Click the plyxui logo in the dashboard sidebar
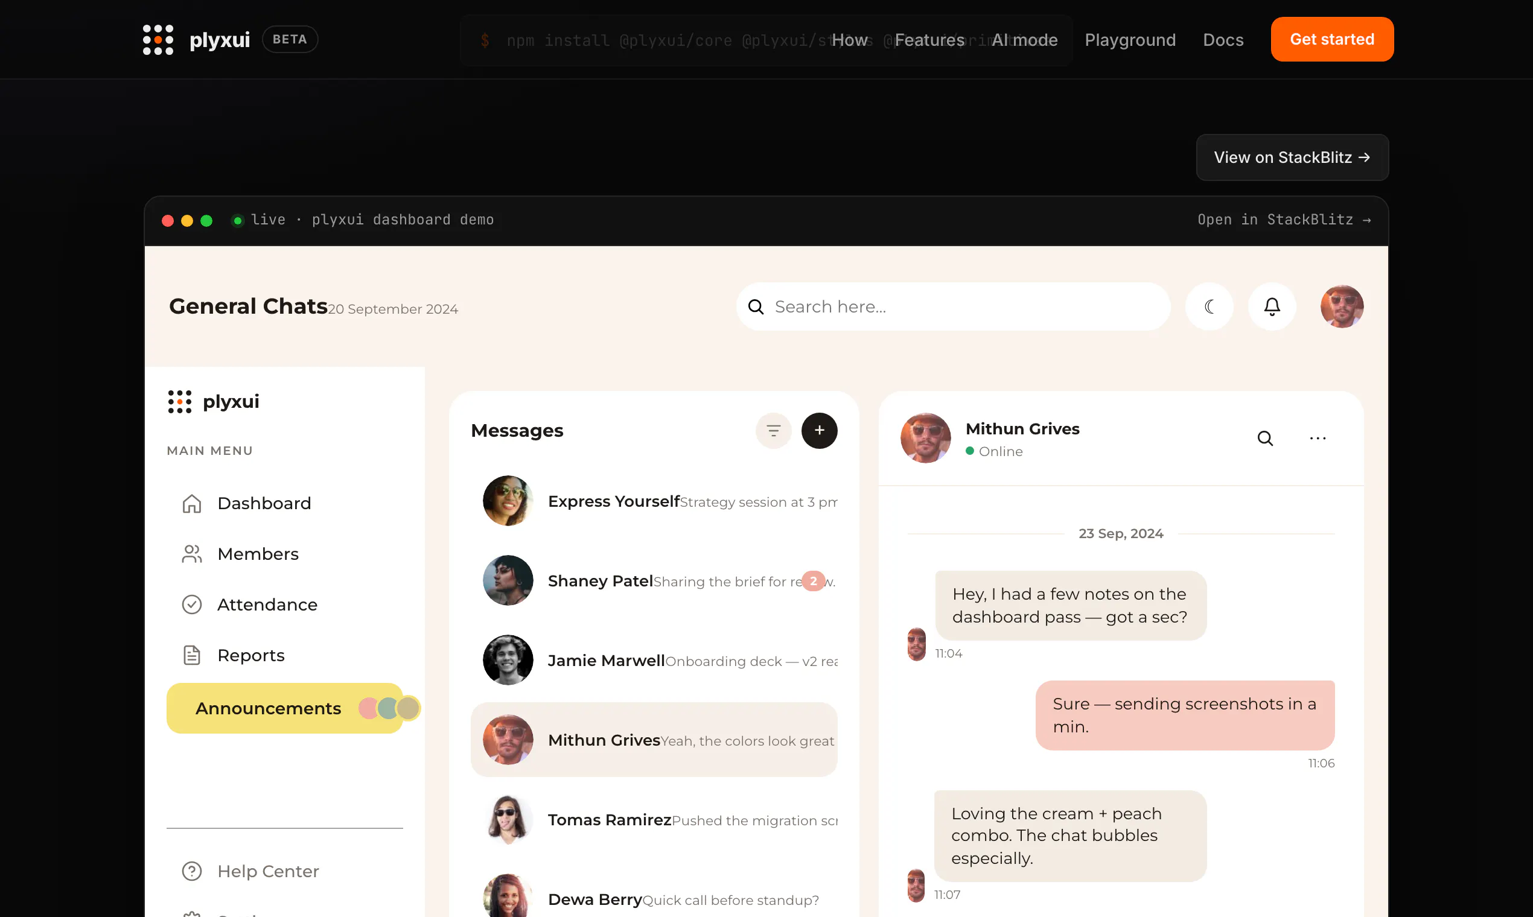The height and width of the screenshot is (917, 1533). click(x=213, y=402)
